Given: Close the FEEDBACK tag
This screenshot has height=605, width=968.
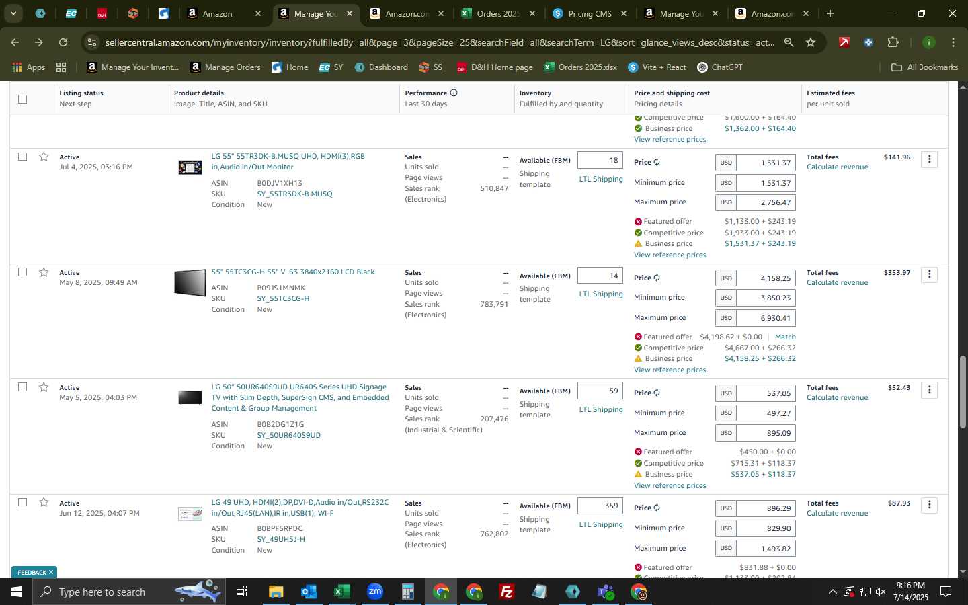Looking at the screenshot, I should coord(50,572).
